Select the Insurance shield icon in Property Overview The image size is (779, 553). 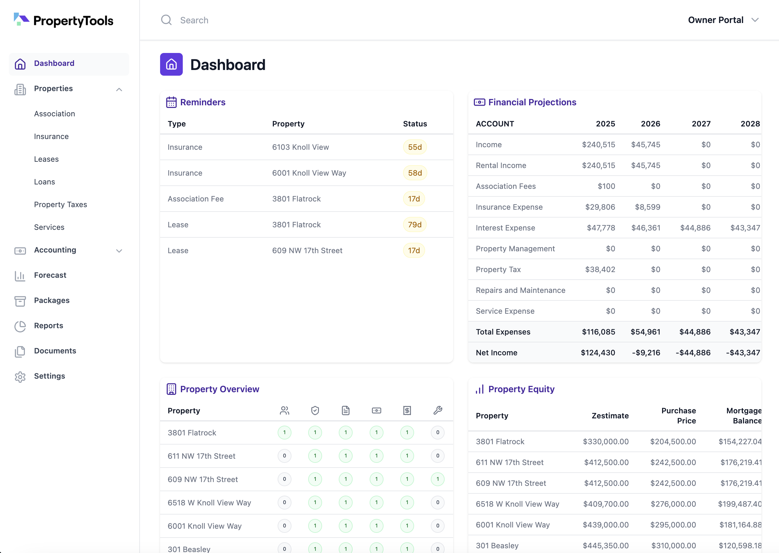315,410
